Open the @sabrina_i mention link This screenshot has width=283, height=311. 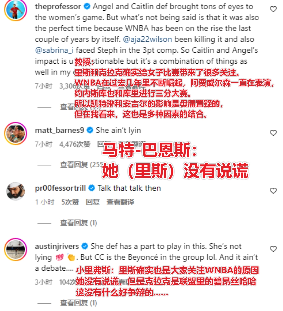point(54,50)
